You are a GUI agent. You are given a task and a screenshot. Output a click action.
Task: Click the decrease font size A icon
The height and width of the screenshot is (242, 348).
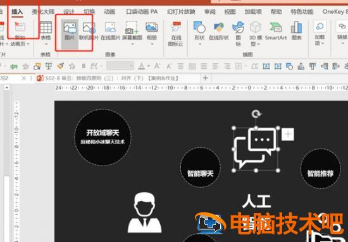pyautogui.click(x=169, y=66)
